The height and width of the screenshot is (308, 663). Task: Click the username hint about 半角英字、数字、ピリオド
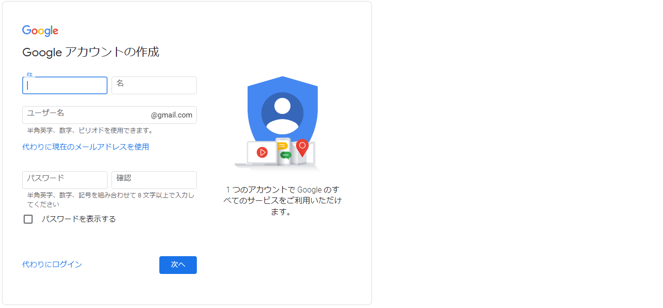point(90,131)
